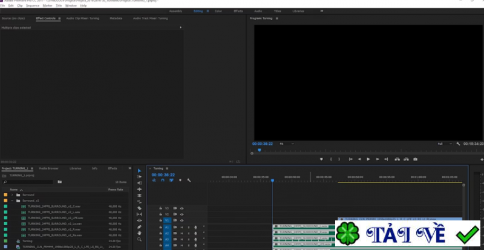Click the New Bin folder icon
484x250 pixels.
coord(59,182)
